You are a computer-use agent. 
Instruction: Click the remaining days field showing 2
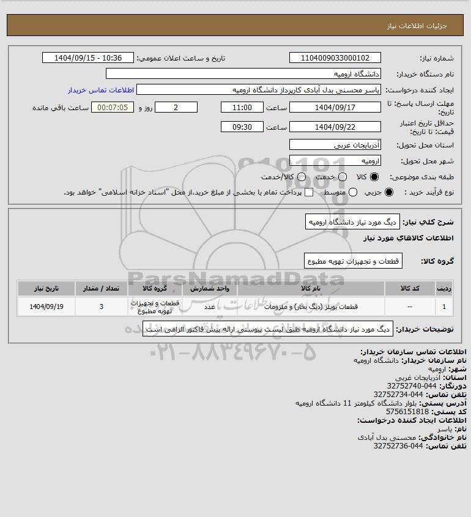(176, 107)
